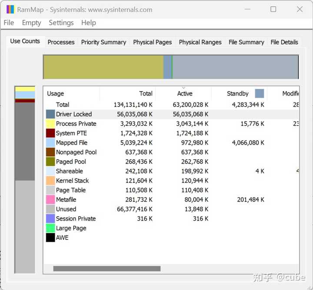Screen dimensions: 313x290
Task: Click the Unused gray swatch
Action: click(x=50, y=209)
